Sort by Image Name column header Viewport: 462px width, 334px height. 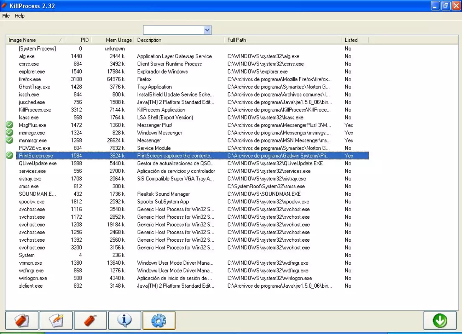tap(36, 40)
